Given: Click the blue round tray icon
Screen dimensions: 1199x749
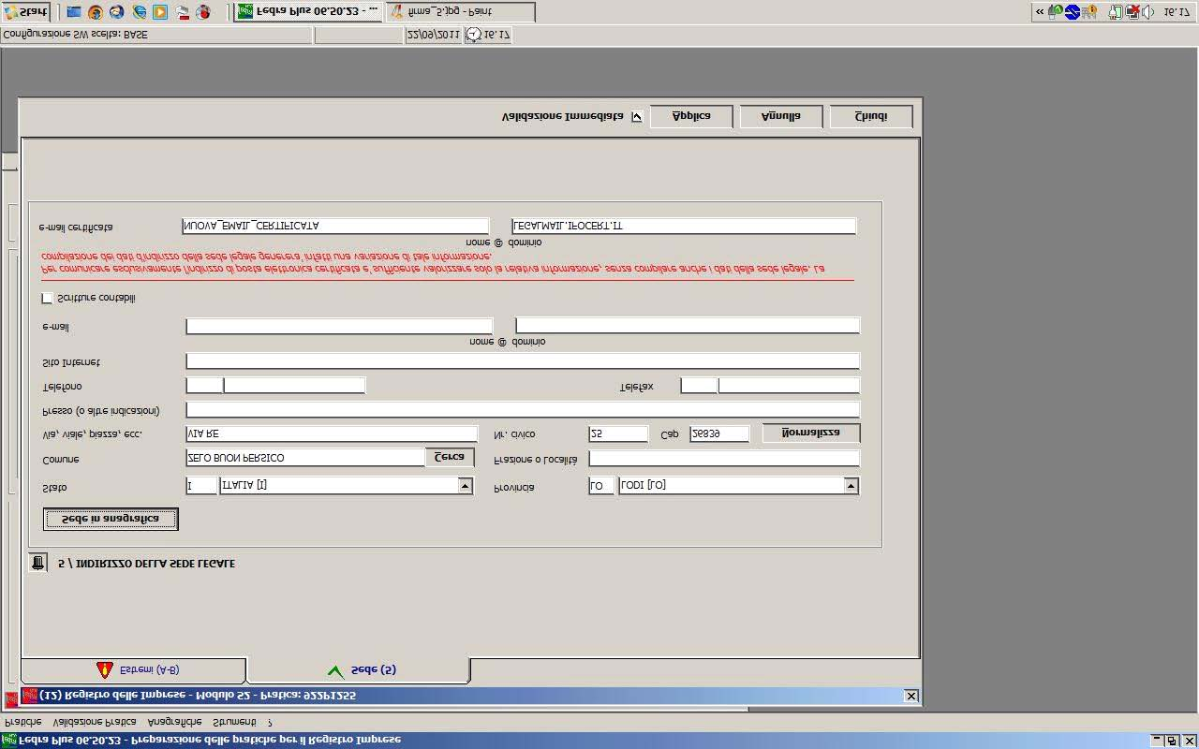Looking at the screenshot, I should pos(1072,12).
